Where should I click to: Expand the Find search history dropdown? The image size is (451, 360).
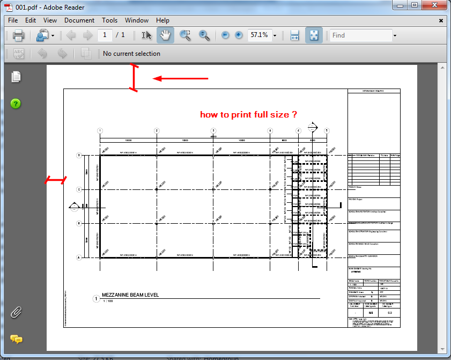tap(394, 35)
